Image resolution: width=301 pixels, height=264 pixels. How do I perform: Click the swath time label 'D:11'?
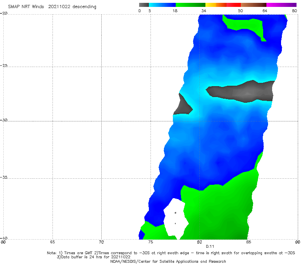210,247
